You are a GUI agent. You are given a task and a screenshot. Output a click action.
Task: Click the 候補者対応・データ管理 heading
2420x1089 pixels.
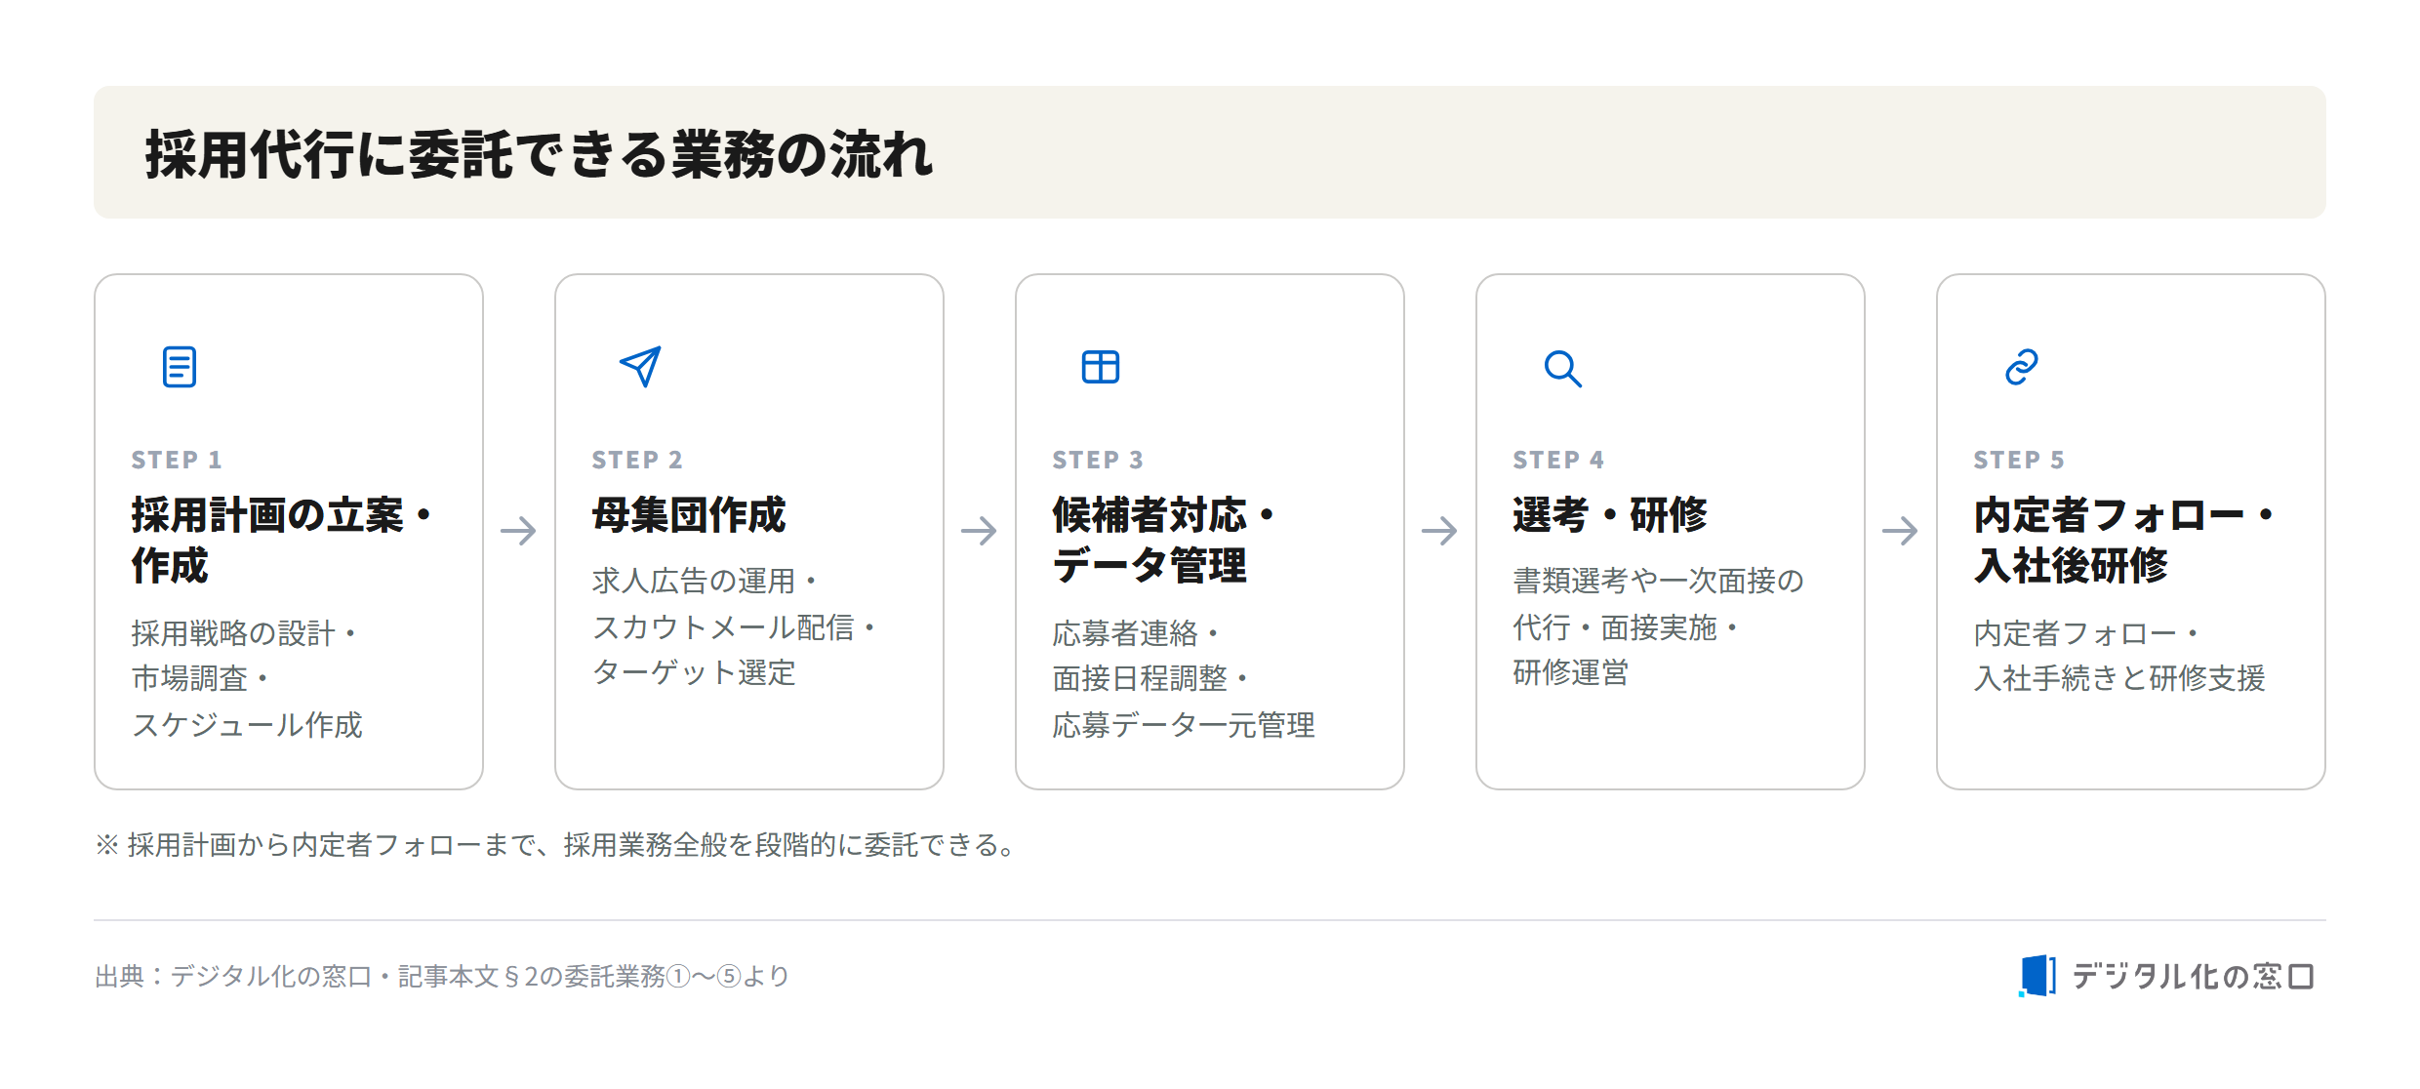coord(1165,540)
